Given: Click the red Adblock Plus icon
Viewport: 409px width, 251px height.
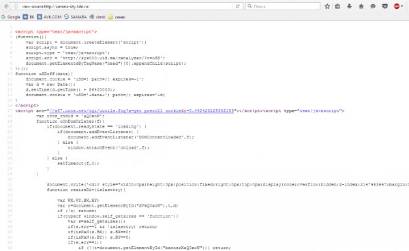Looking at the screenshot, I should (397, 6).
